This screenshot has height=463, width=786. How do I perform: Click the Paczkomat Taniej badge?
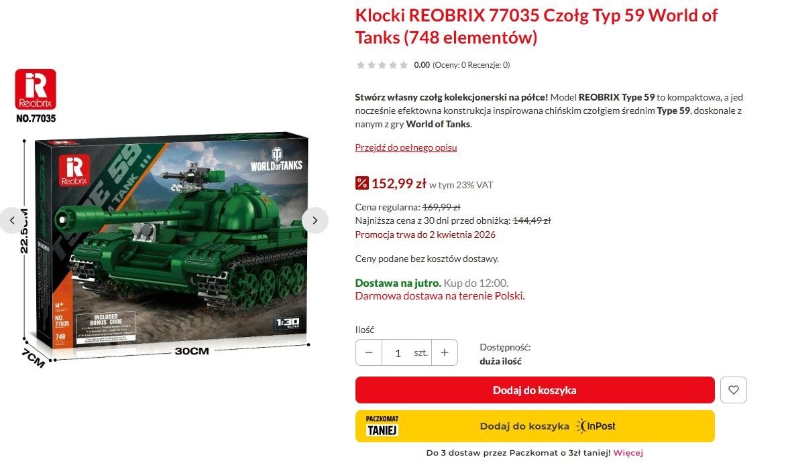point(382,426)
